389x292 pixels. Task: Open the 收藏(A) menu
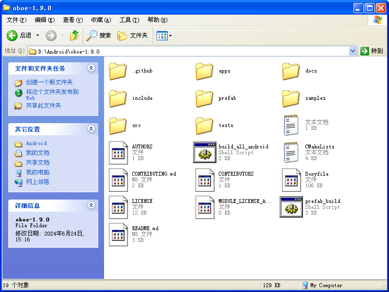[x=101, y=20]
